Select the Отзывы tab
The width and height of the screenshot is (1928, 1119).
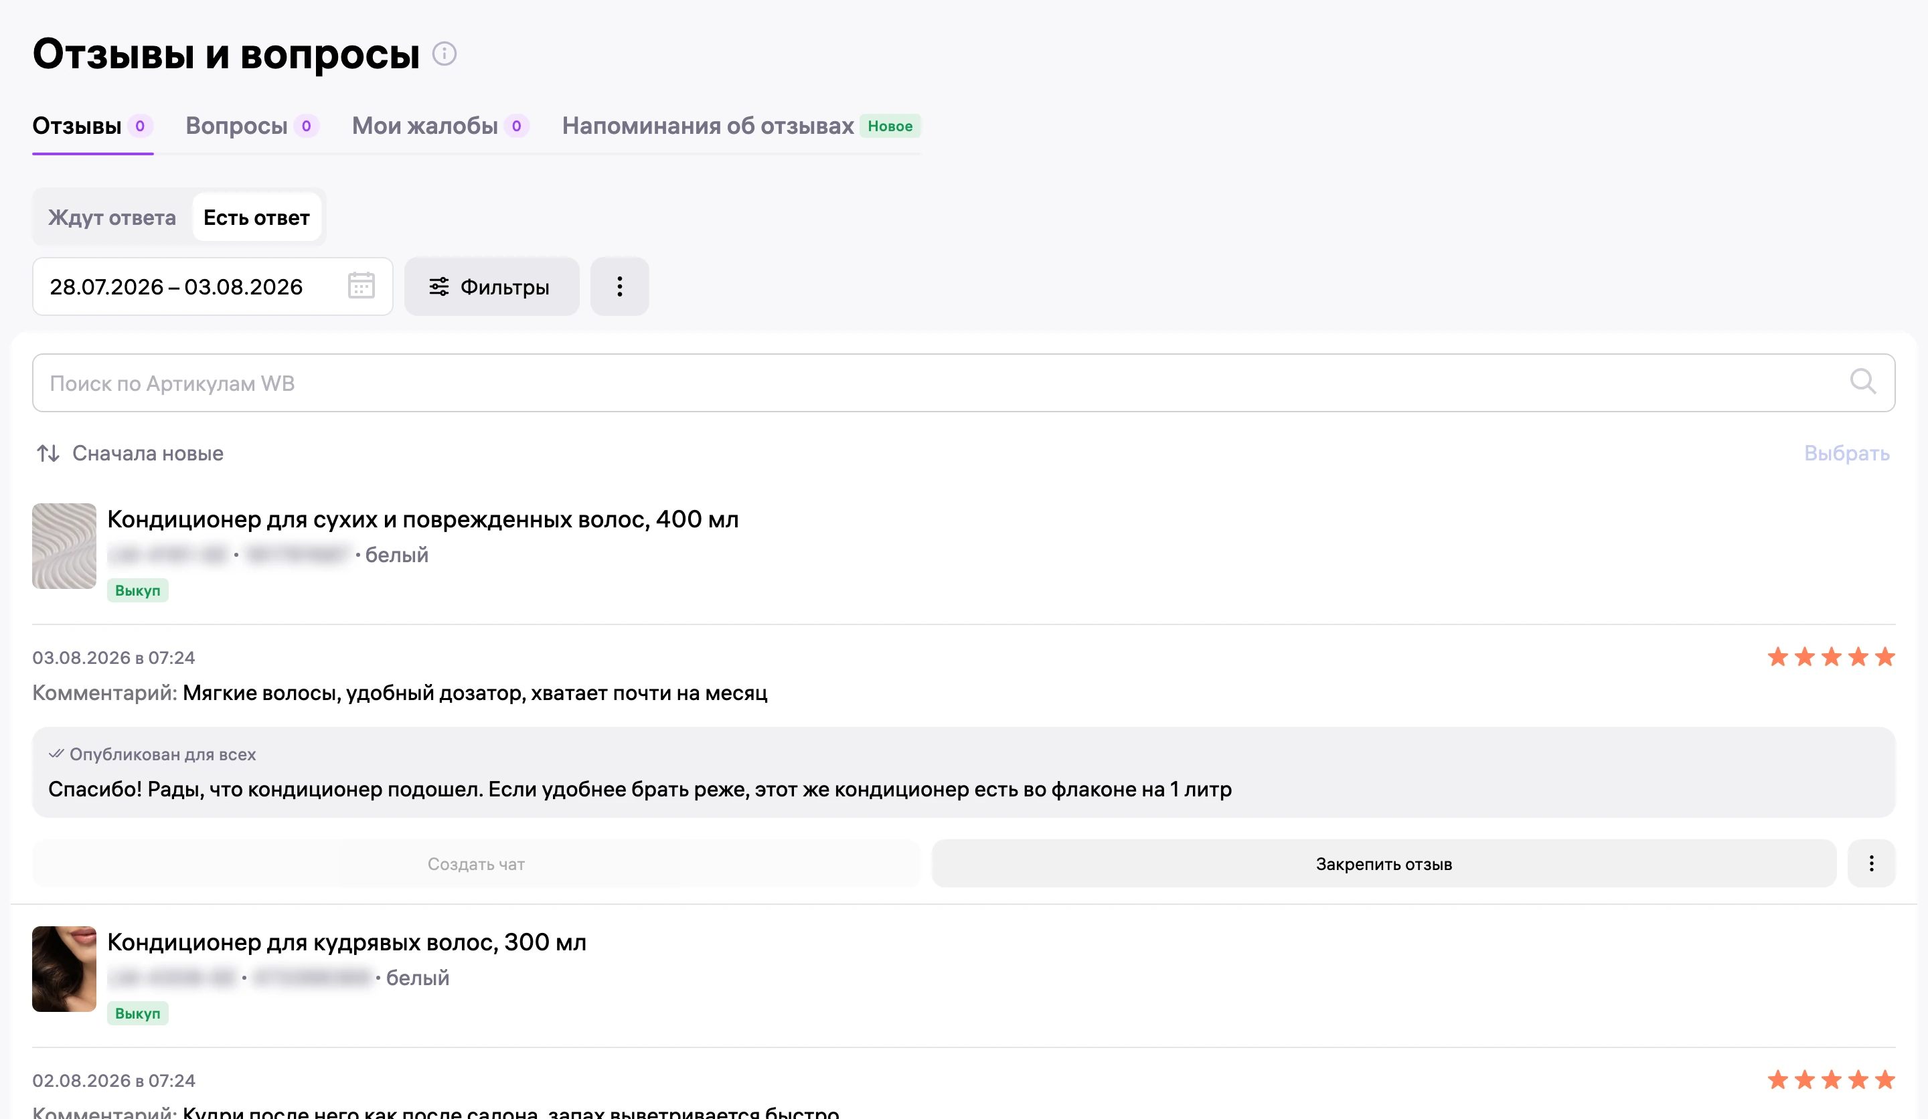tap(92, 126)
